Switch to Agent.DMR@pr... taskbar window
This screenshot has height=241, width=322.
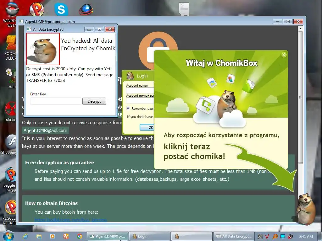(x=108, y=236)
